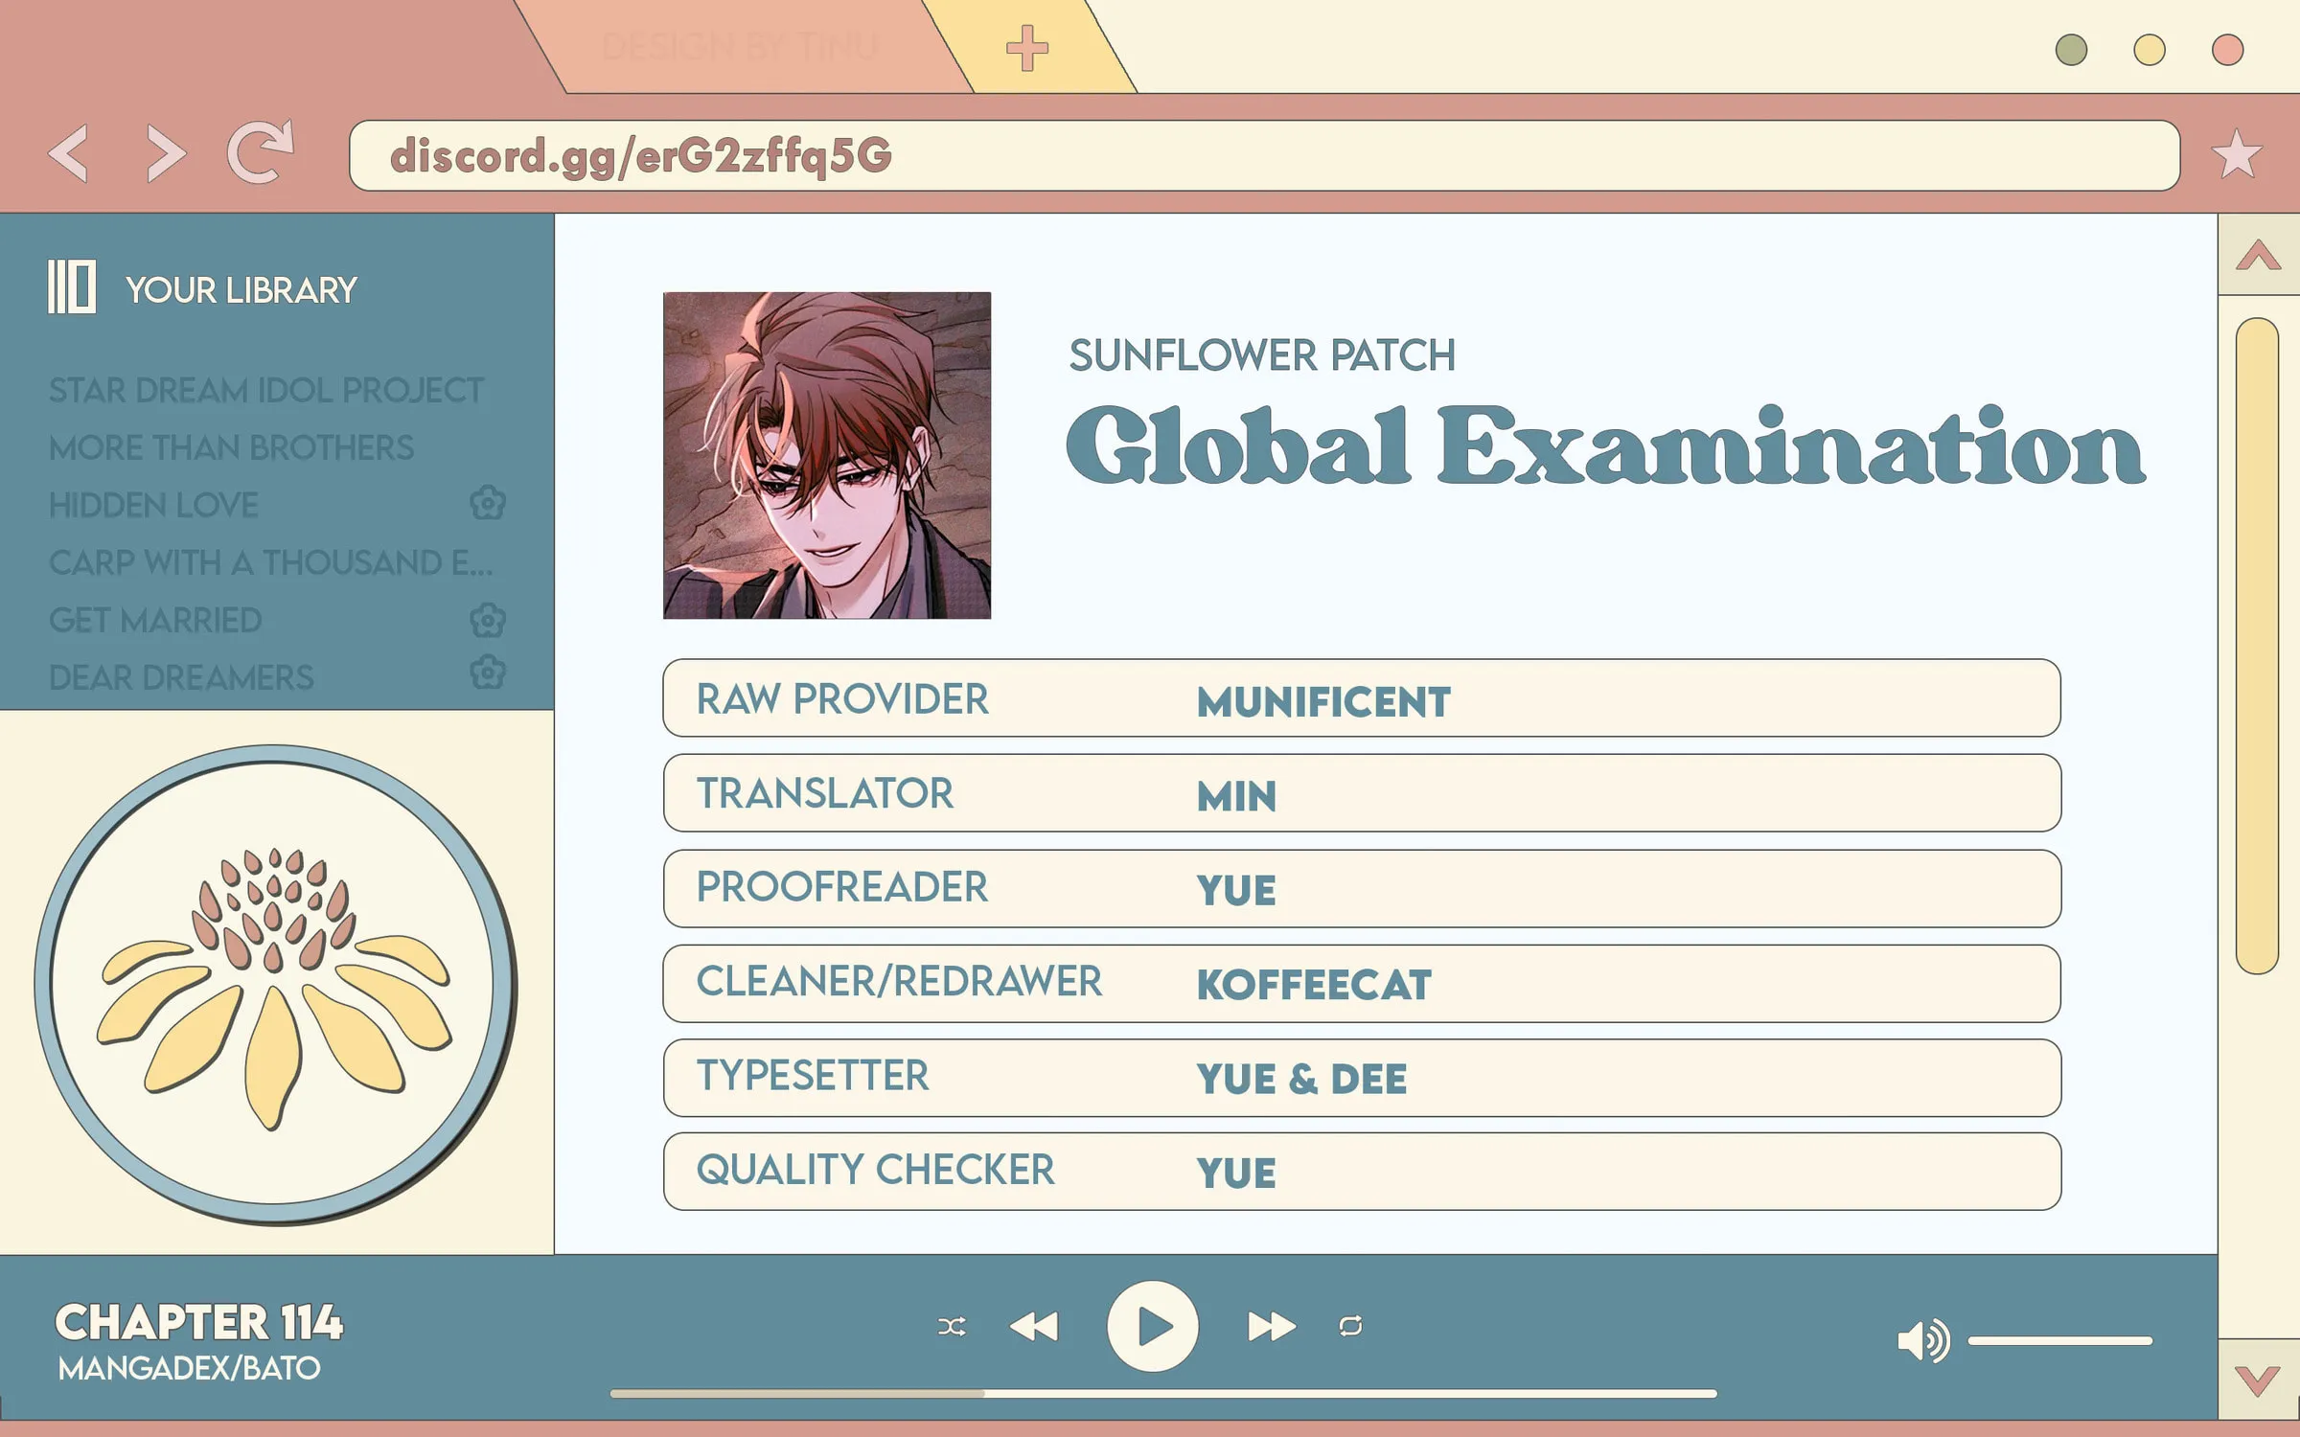Viewport: 2300px width, 1437px height.
Task: Click the scroll down chevron
Action: pos(2258,1380)
